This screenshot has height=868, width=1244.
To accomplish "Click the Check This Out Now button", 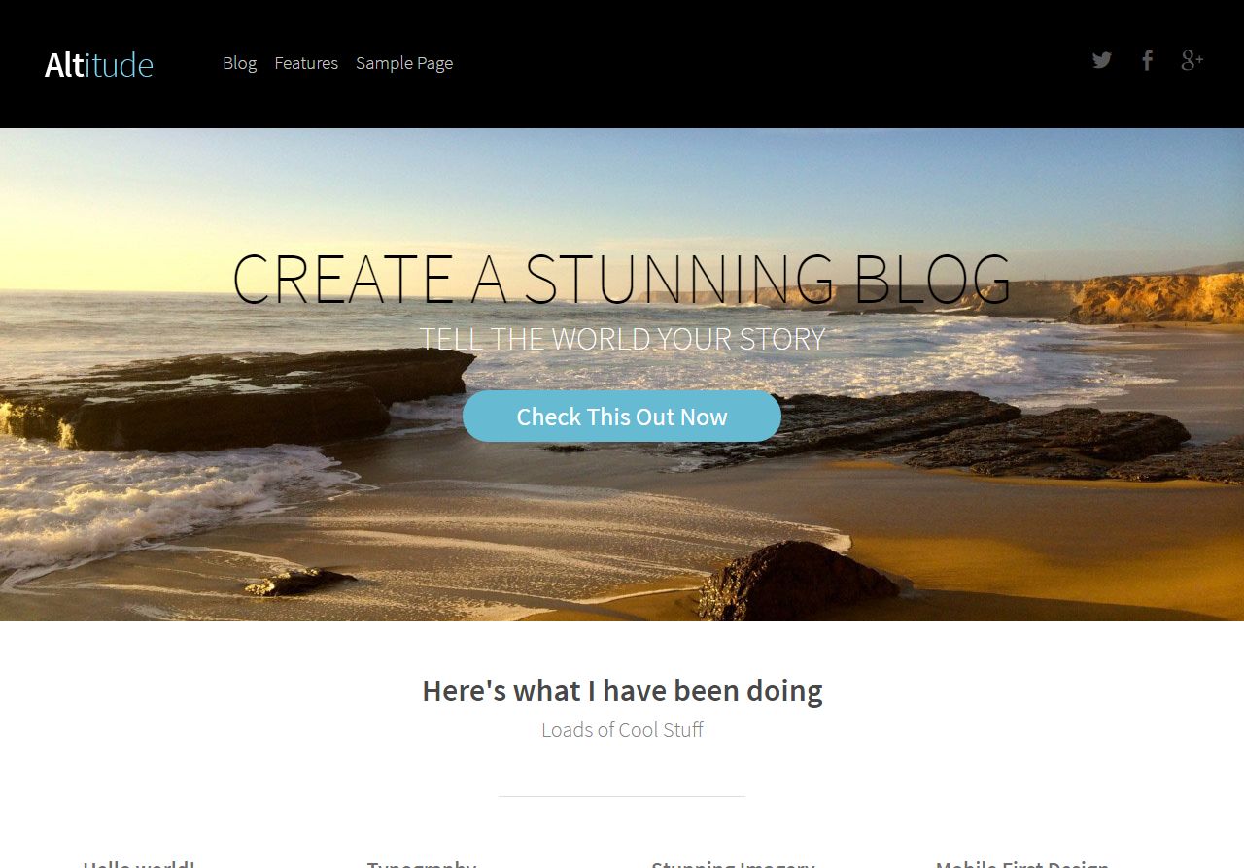I will tap(622, 417).
